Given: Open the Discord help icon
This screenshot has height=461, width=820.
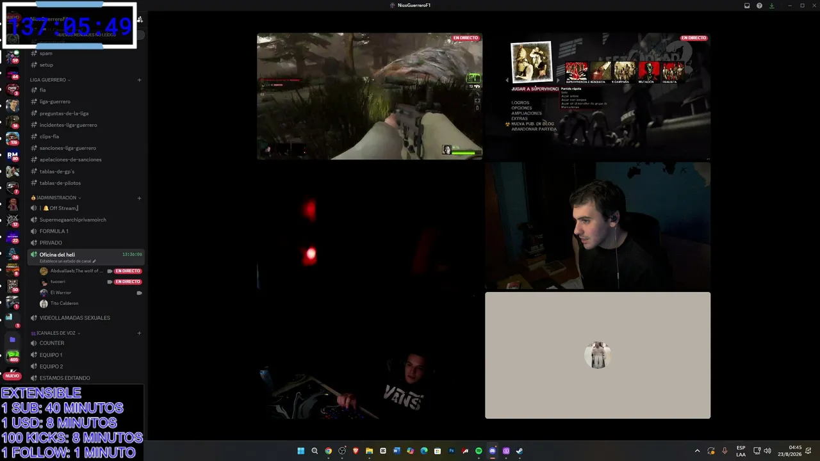Looking at the screenshot, I should [x=759, y=6].
